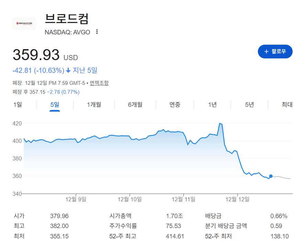
Task: Show the 1년 chart range
Action: point(213,105)
